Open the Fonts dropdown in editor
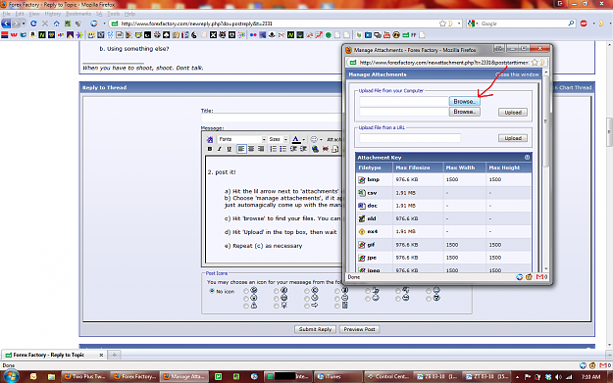 [242, 139]
